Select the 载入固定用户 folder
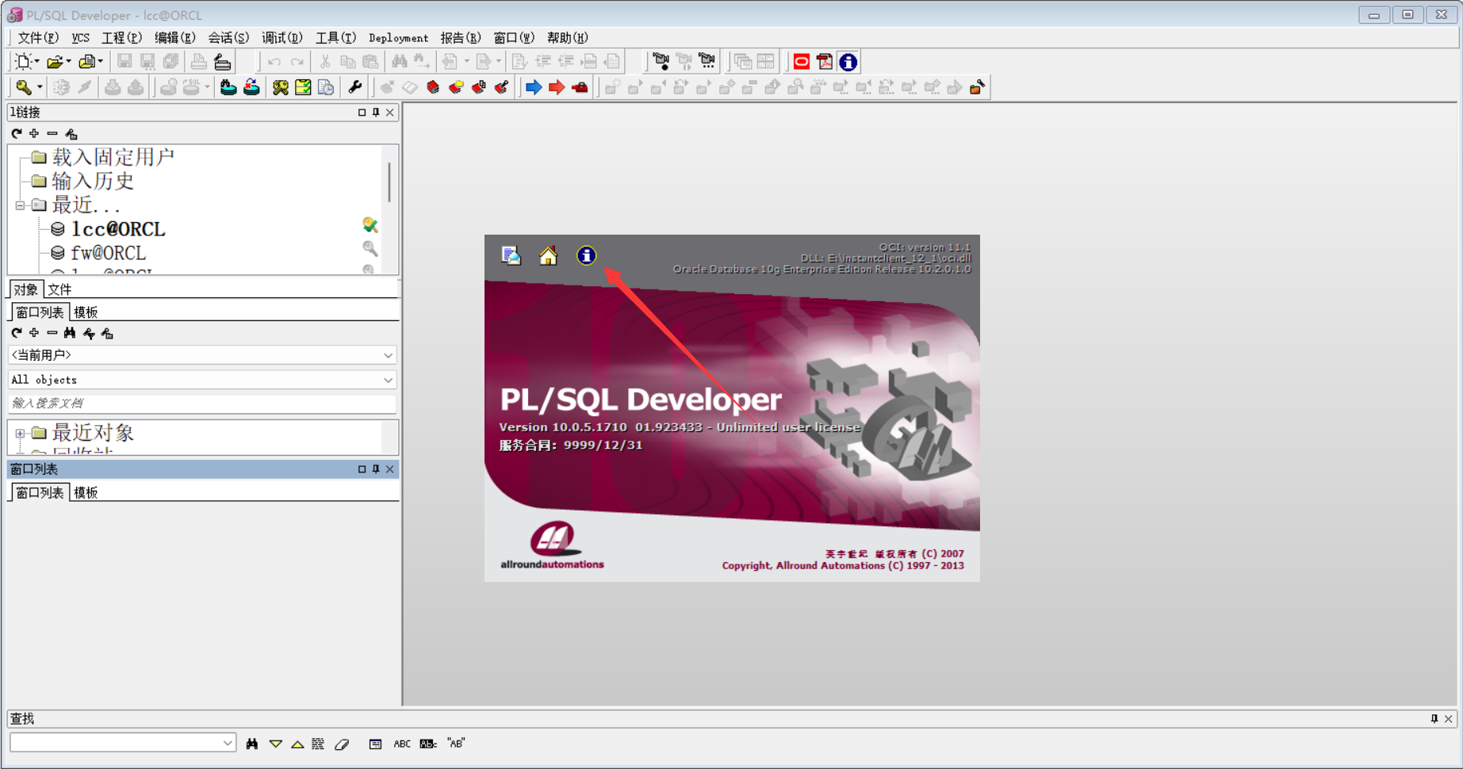This screenshot has height=769, width=1463. point(113,157)
